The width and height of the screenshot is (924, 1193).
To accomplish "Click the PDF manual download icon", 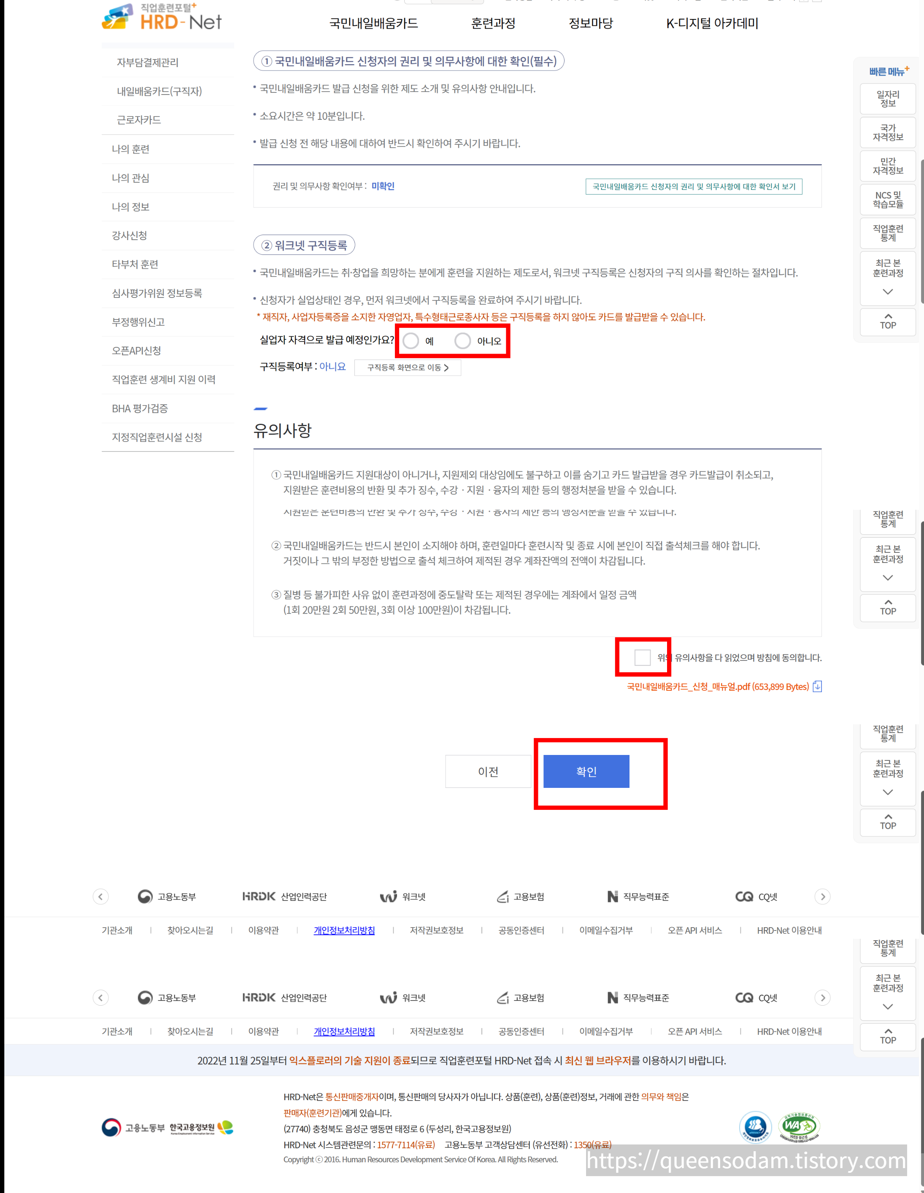I will pyautogui.click(x=817, y=687).
